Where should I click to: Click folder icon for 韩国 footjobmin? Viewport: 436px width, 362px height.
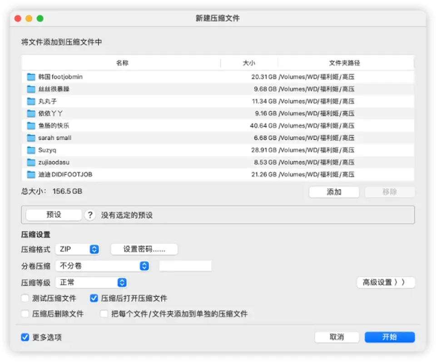[31, 77]
